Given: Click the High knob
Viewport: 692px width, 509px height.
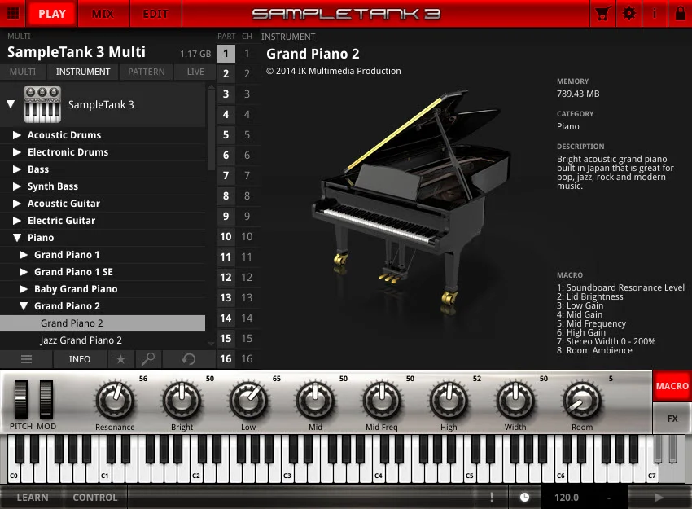Looking at the screenshot, I should point(449,401).
